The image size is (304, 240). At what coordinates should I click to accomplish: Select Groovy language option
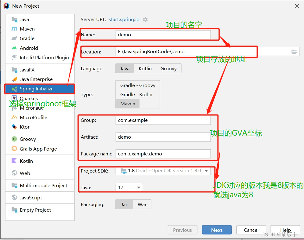(x=168, y=68)
